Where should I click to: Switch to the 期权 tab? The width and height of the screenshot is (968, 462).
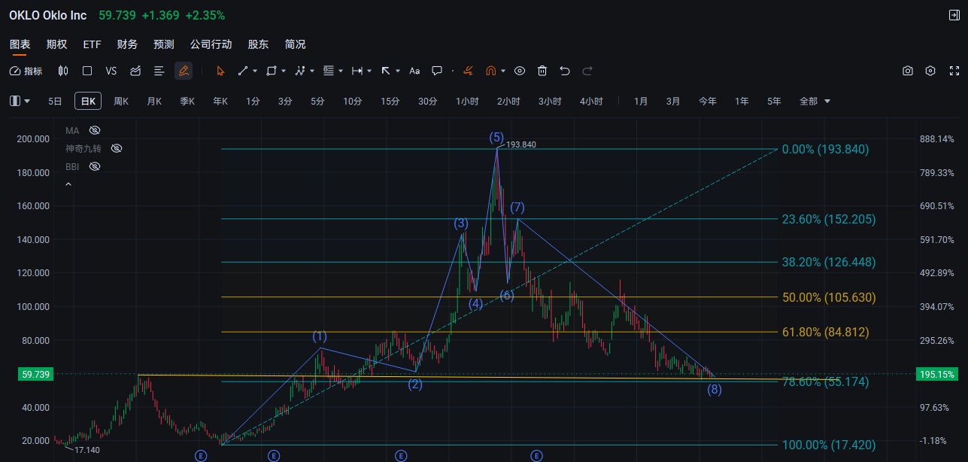pyautogui.click(x=56, y=44)
